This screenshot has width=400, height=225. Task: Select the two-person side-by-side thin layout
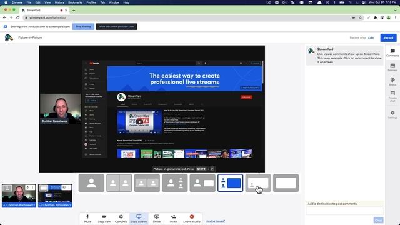(119, 183)
